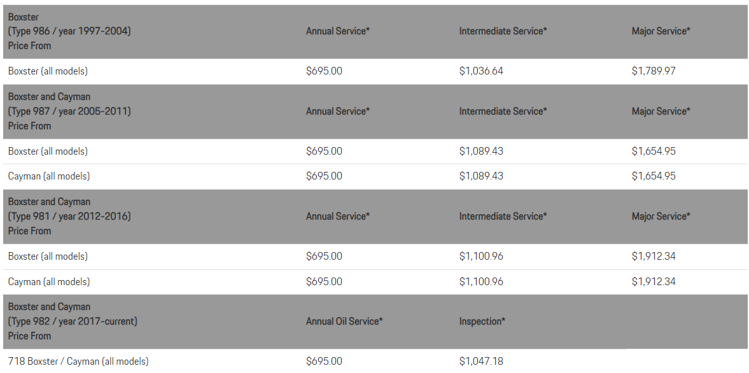
Task: Select the Type 986 Major Service* column heading
Action: [x=661, y=32]
